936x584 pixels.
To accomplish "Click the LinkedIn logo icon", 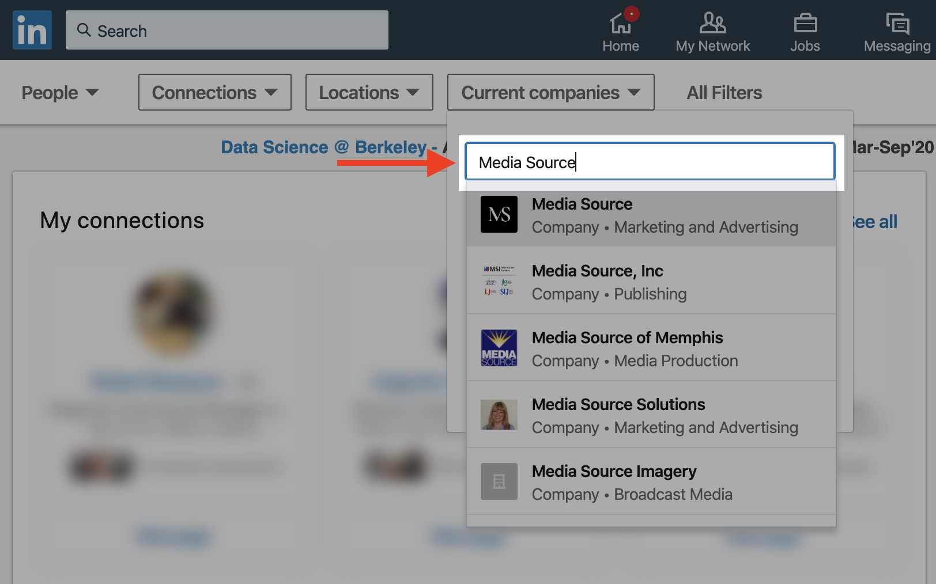I will pos(32,30).
